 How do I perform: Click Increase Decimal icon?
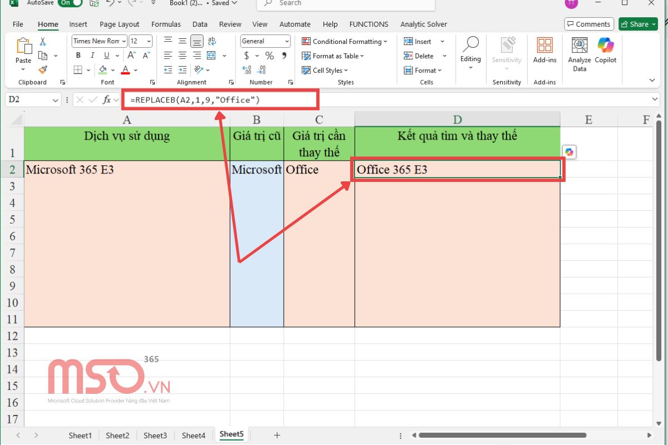[247, 70]
